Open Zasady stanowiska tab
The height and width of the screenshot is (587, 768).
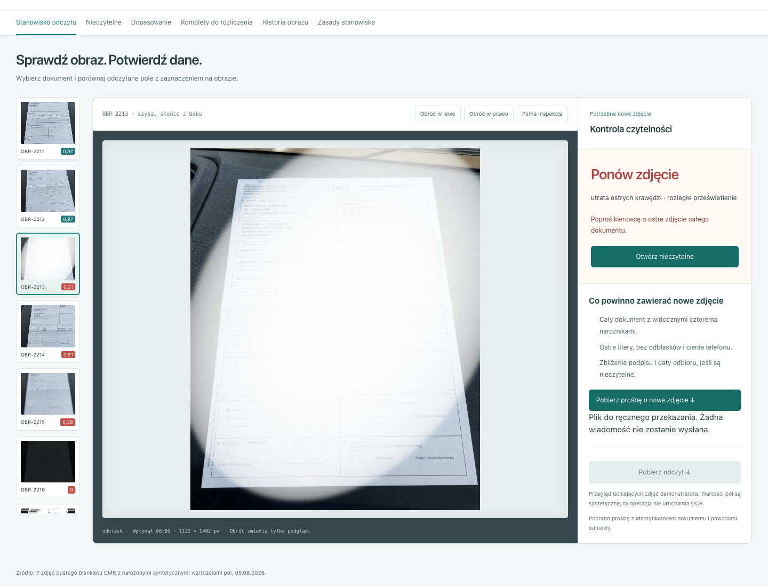point(346,22)
